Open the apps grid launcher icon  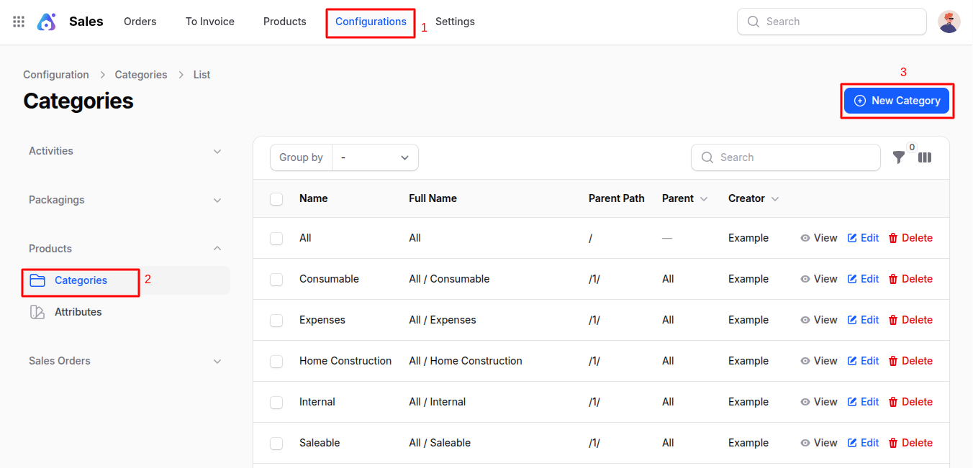pos(18,21)
